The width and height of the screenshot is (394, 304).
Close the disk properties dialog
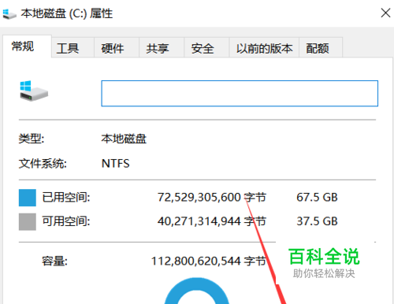(x=385, y=13)
